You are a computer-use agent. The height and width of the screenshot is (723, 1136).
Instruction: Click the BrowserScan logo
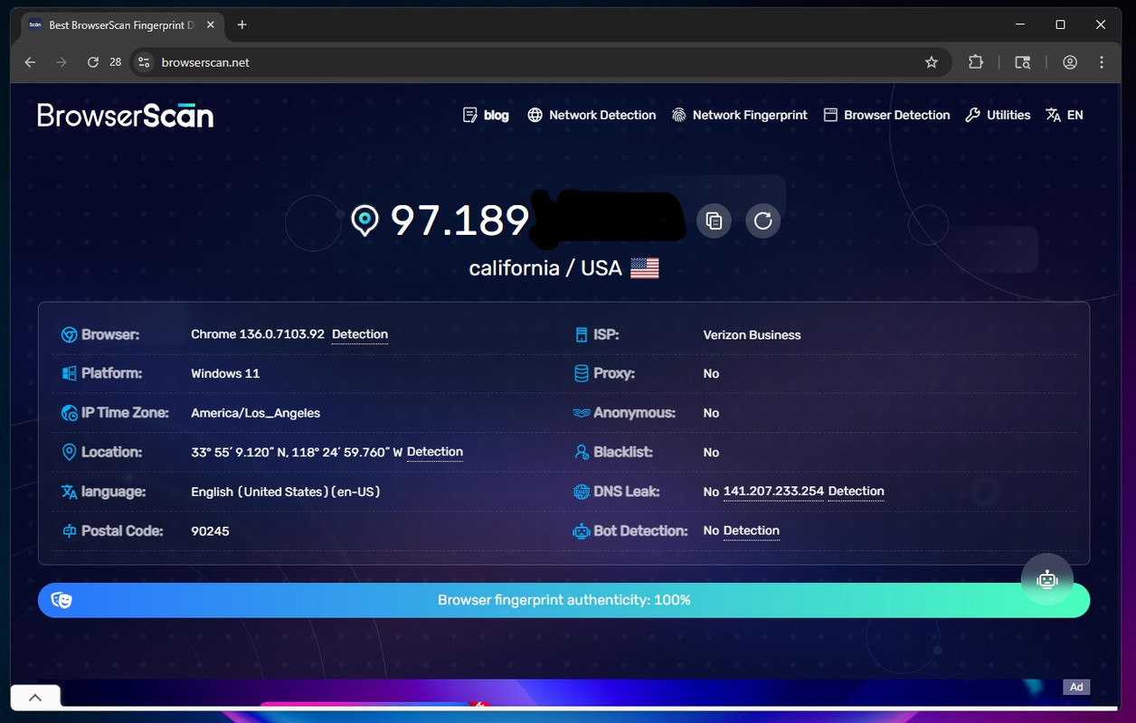(x=126, y=115)
